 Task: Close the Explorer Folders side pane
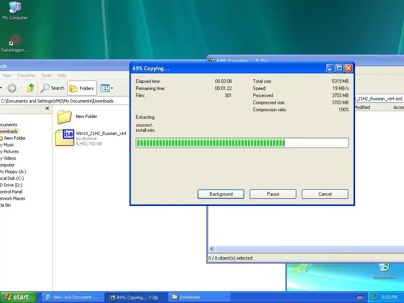click(x=47, y=108)
